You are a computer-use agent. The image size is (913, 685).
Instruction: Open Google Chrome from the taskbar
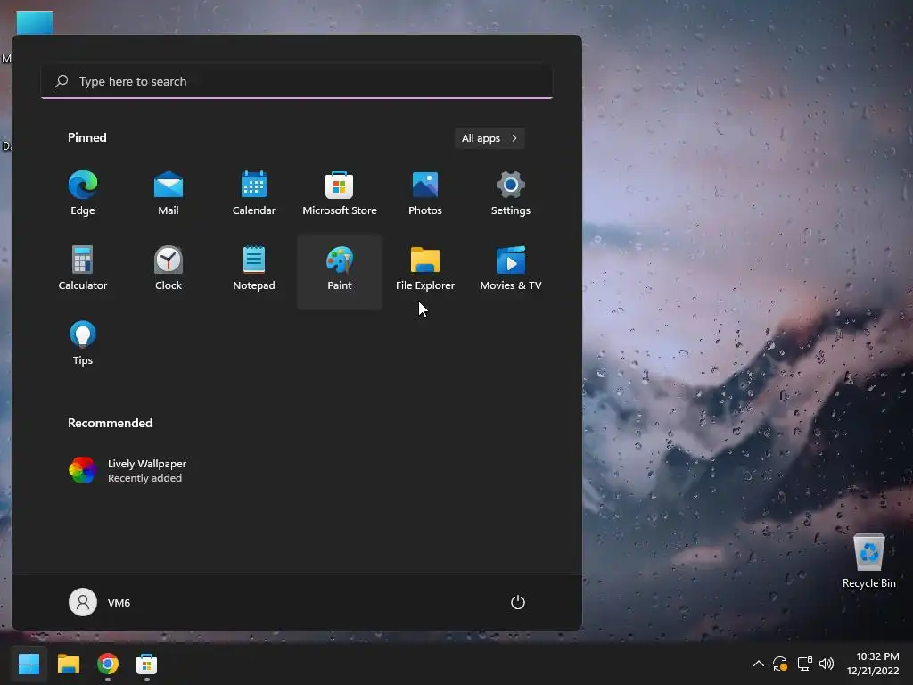click(108, 664)
